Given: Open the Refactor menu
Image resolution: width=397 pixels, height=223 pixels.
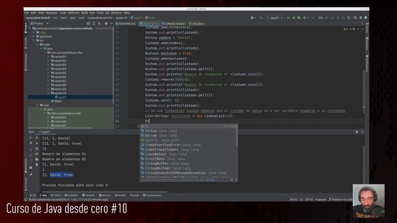Looking at the screenshot, I should tap(74, 12).
